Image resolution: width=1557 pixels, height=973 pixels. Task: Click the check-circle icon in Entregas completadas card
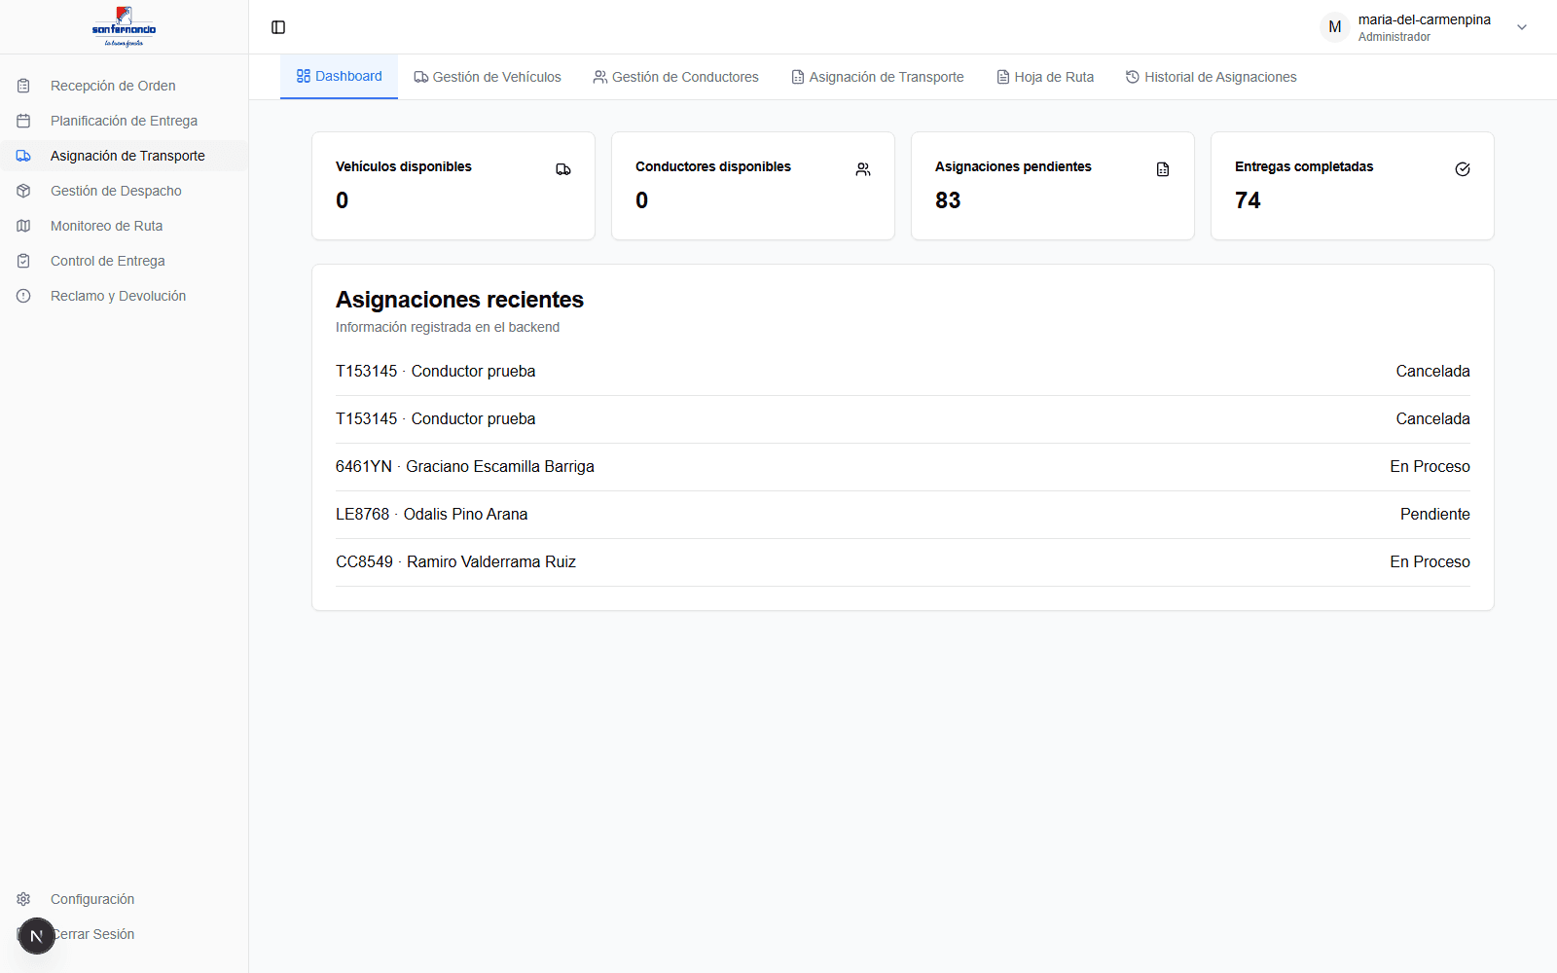1463,169
